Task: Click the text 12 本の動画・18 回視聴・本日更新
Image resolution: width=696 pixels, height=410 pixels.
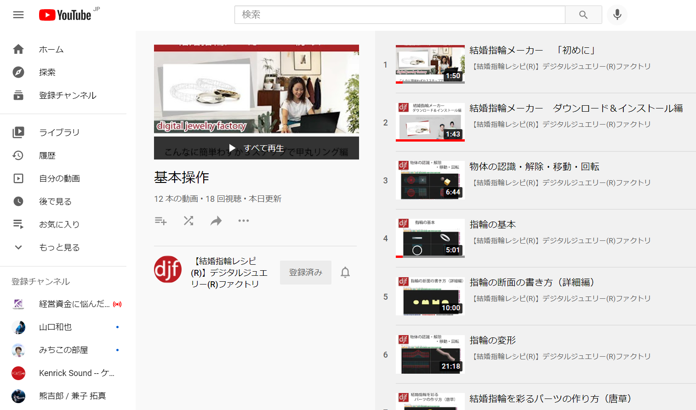Action: coord(218,199)
